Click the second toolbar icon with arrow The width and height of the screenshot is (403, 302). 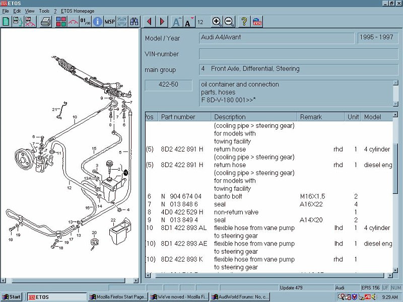[x=18, y=22]
